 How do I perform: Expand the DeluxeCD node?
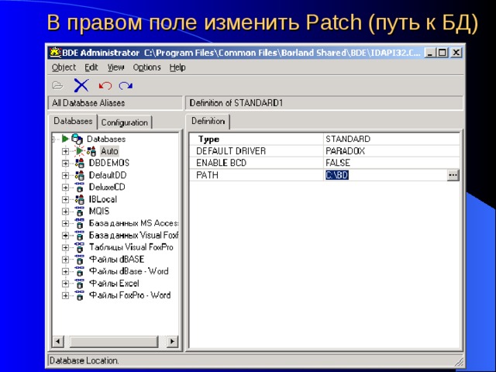[65, 188]
